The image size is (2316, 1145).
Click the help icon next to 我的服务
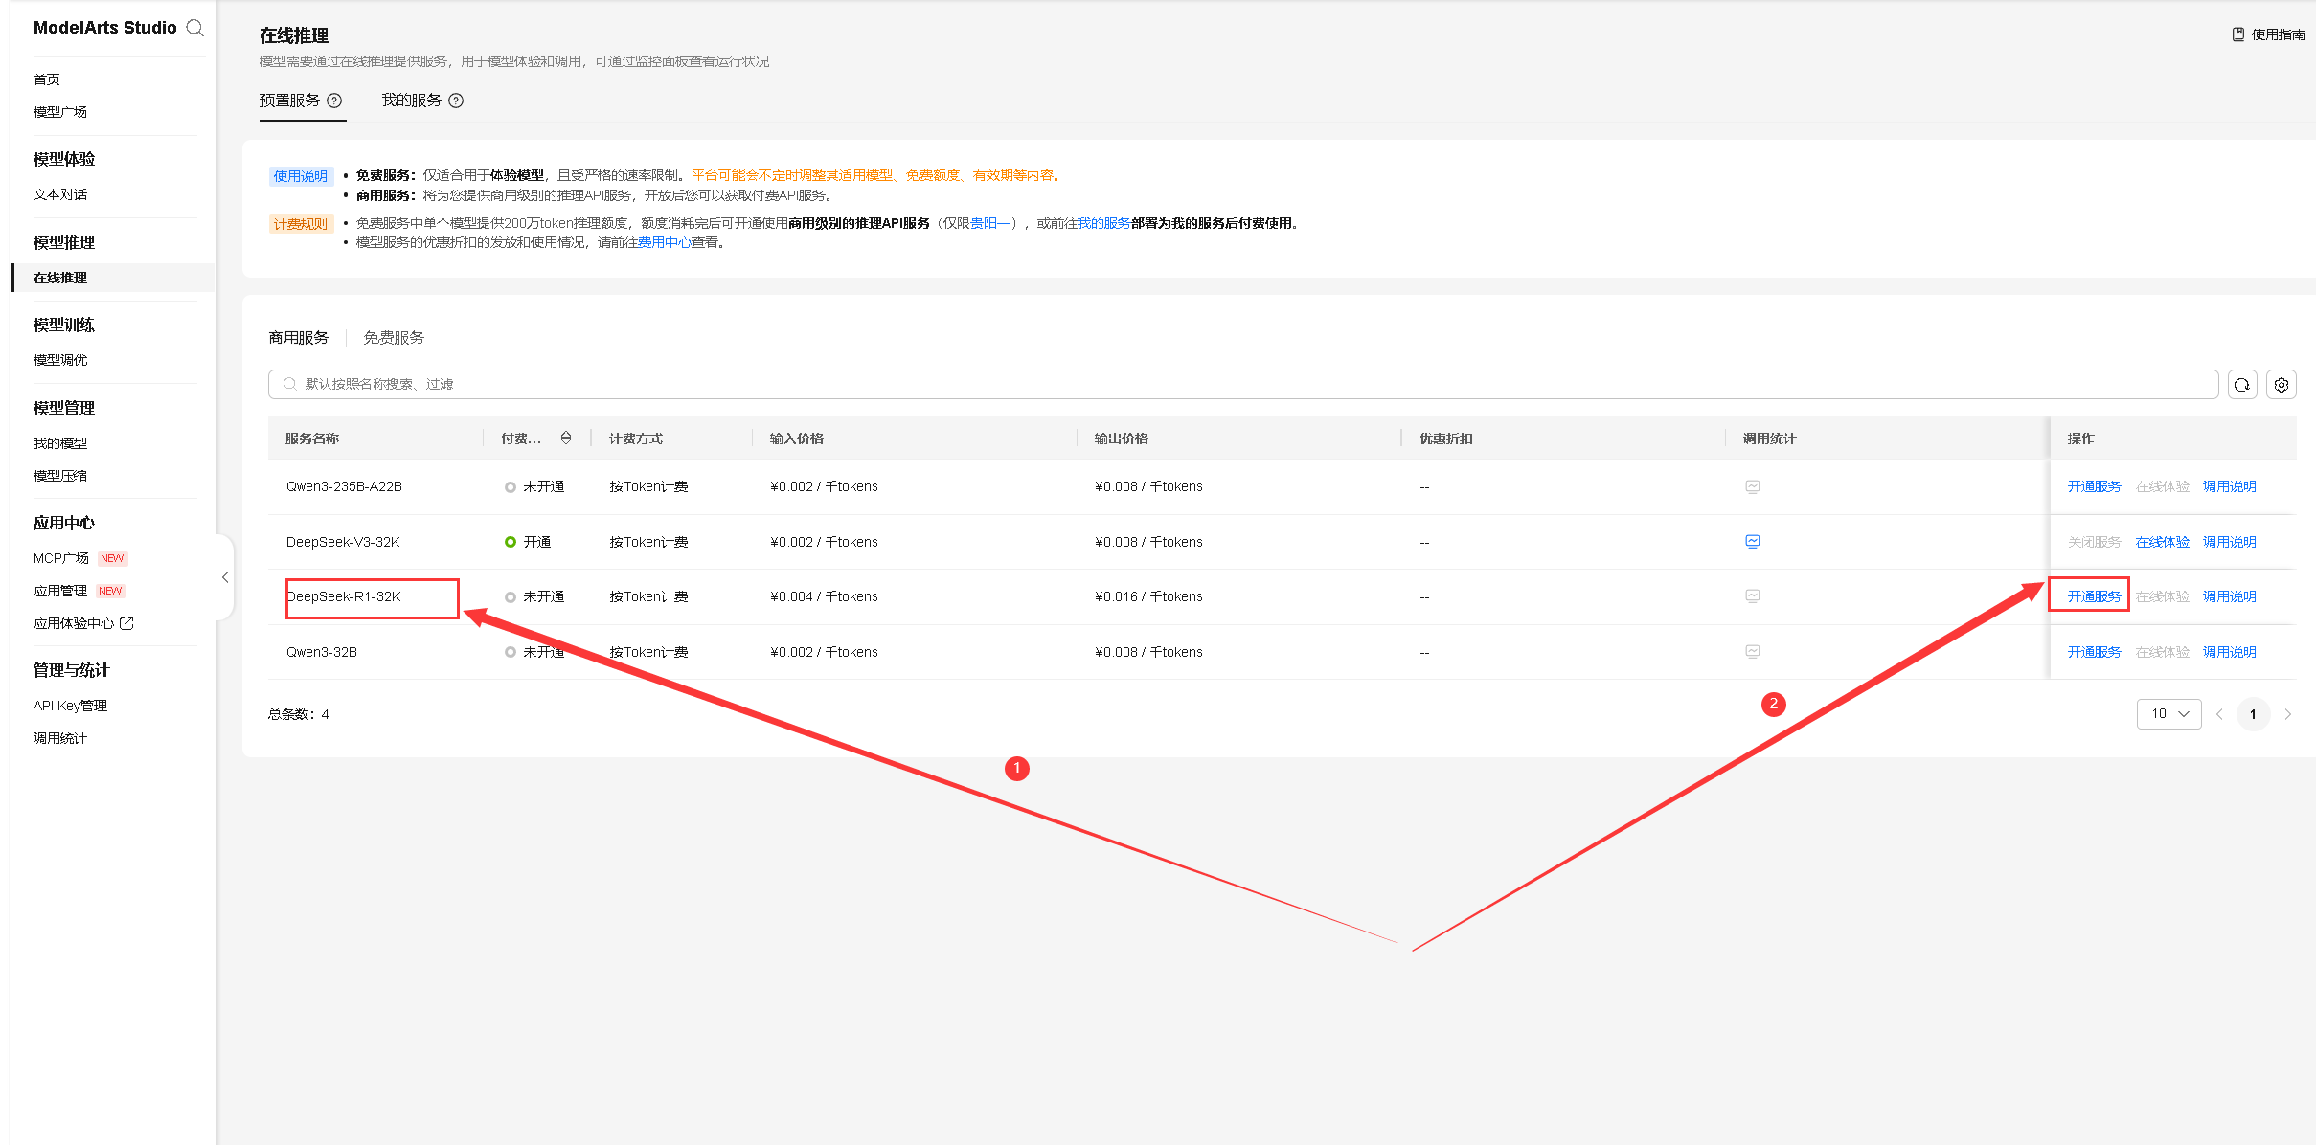[x=456, y=101]
